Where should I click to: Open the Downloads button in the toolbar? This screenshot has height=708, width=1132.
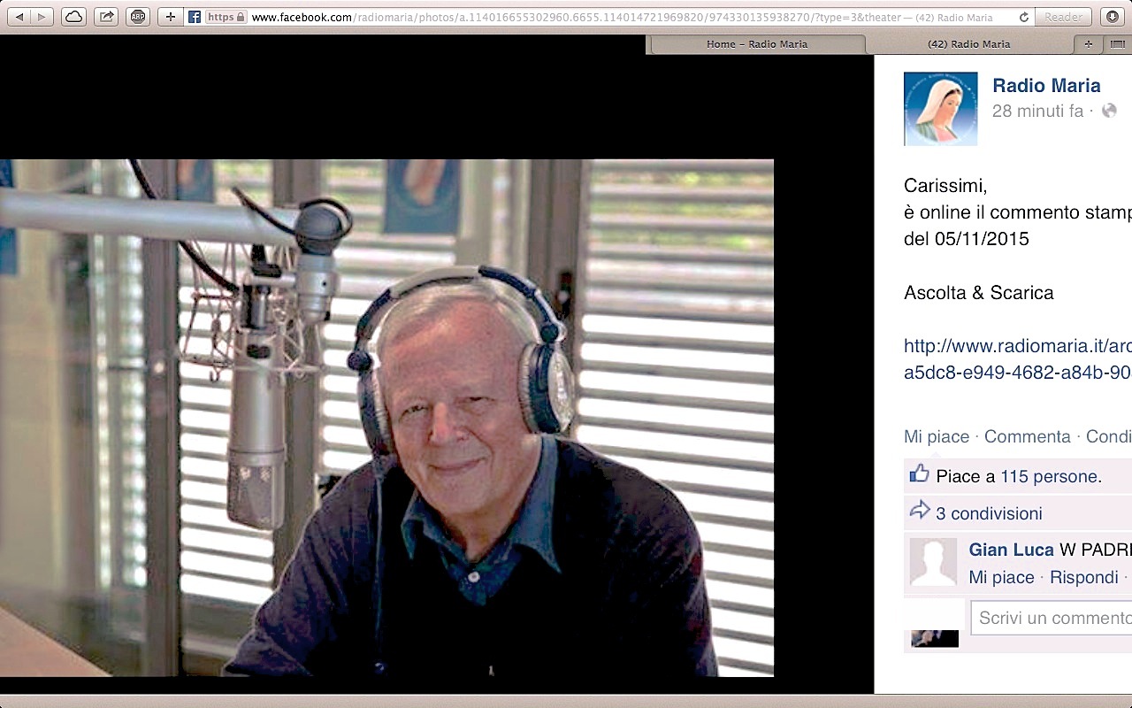[x=1113, y=17]
